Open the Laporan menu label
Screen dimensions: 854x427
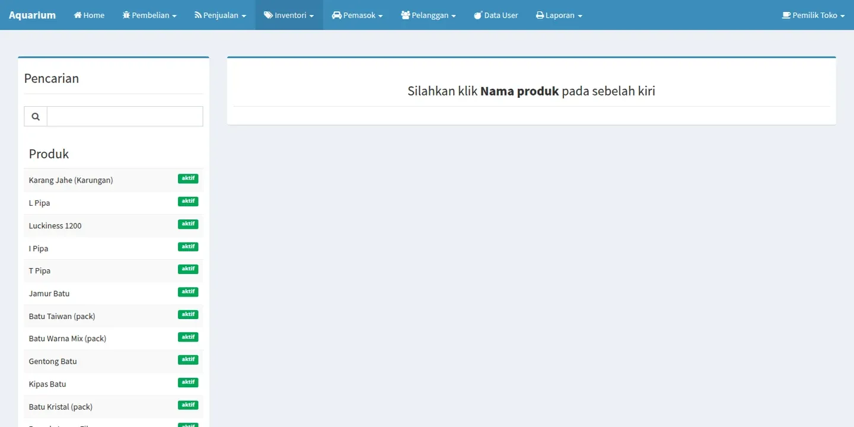point(560,15)
